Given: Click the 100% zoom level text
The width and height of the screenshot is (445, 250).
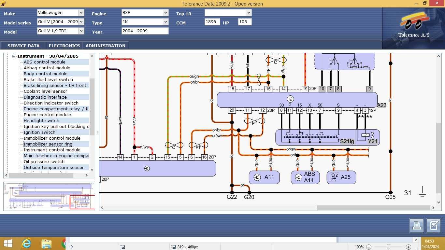Looking at the screenshot, I should [359, 247].
